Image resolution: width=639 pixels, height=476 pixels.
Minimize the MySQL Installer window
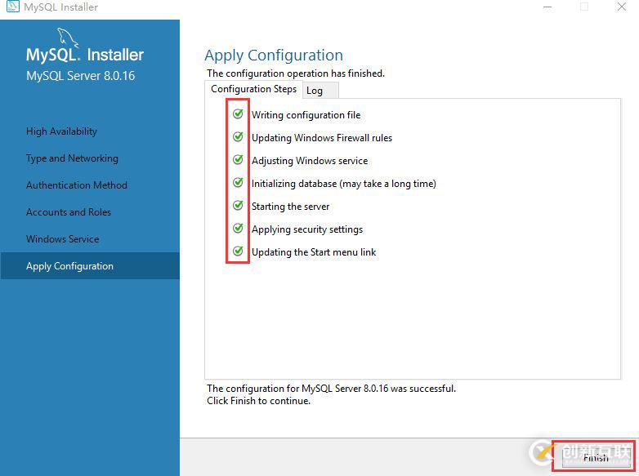click(x=547, y=7)
